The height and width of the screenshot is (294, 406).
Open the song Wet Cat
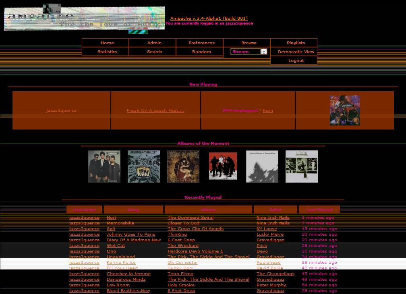coord(116,246)
